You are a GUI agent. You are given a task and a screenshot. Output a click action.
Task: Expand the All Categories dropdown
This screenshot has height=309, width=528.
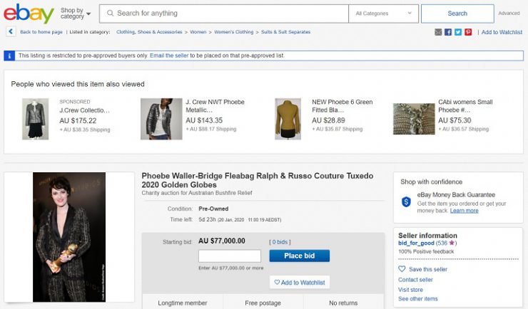[384, 14]
